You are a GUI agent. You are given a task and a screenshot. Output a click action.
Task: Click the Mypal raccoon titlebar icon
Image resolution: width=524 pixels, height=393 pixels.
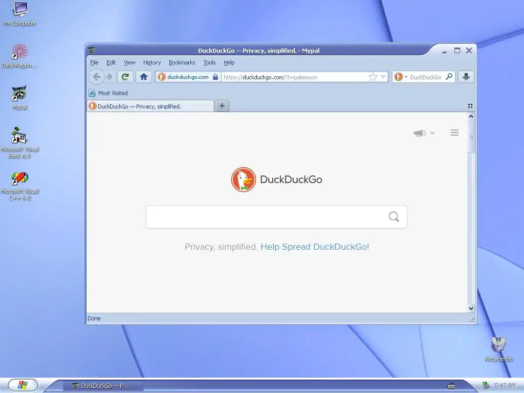[x=92, y=50]
